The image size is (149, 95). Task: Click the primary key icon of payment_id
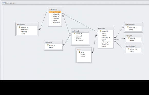coord(19,27)
